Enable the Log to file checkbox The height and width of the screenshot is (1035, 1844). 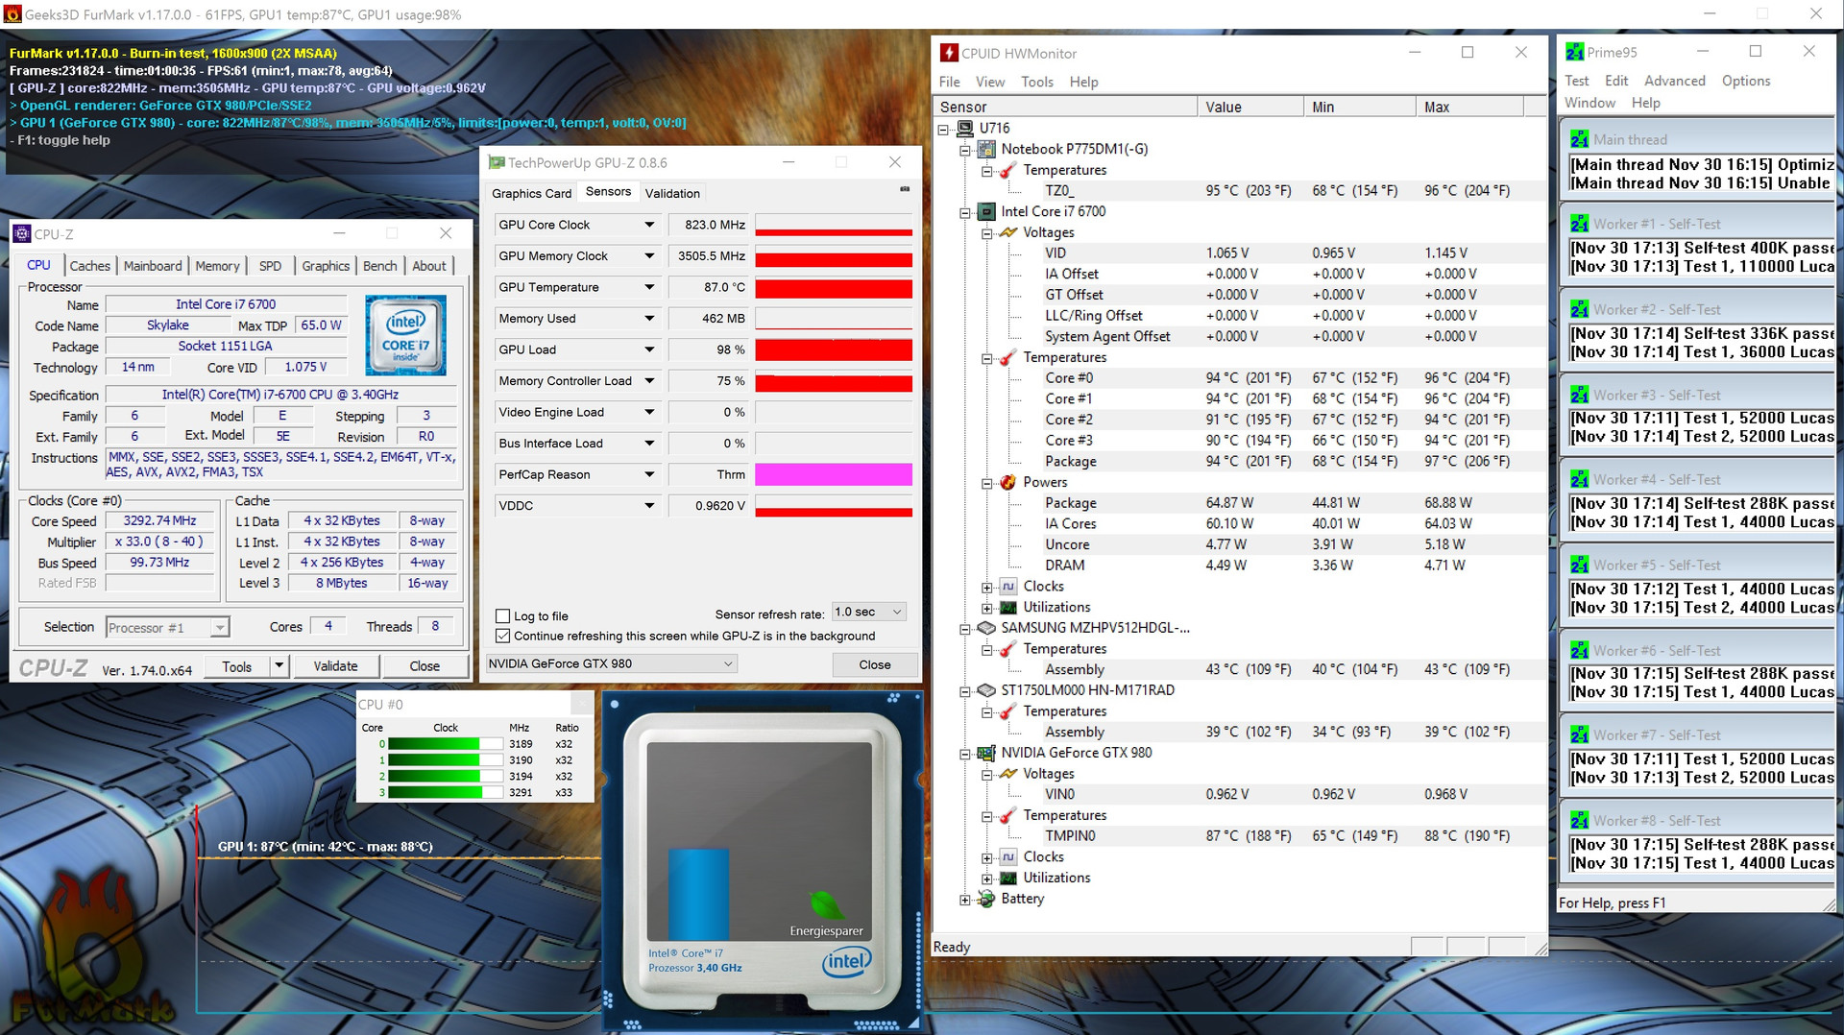pyautogui.click(x=502, y=616)
